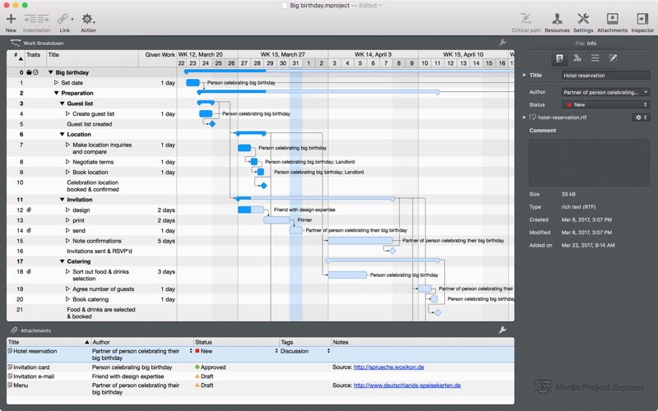Collapse the Preparation task group
Screen dimensions: 658x411
[x=56, y=94]
